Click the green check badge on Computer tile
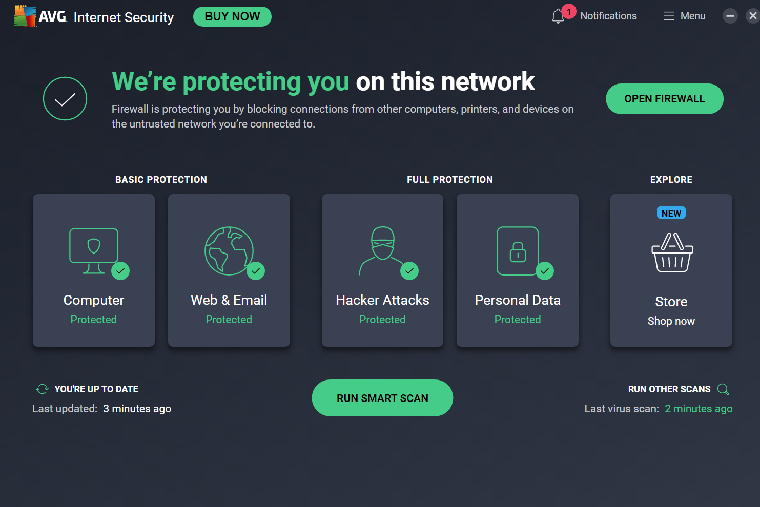This screenshot has width=760, height=507. (120, 271)
